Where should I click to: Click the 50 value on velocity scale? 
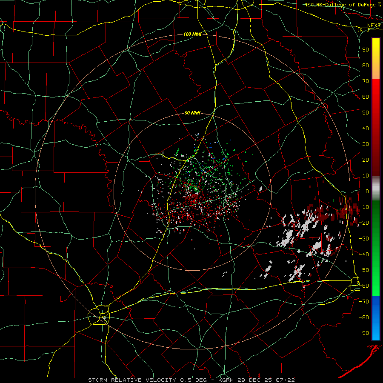(366, 113)
